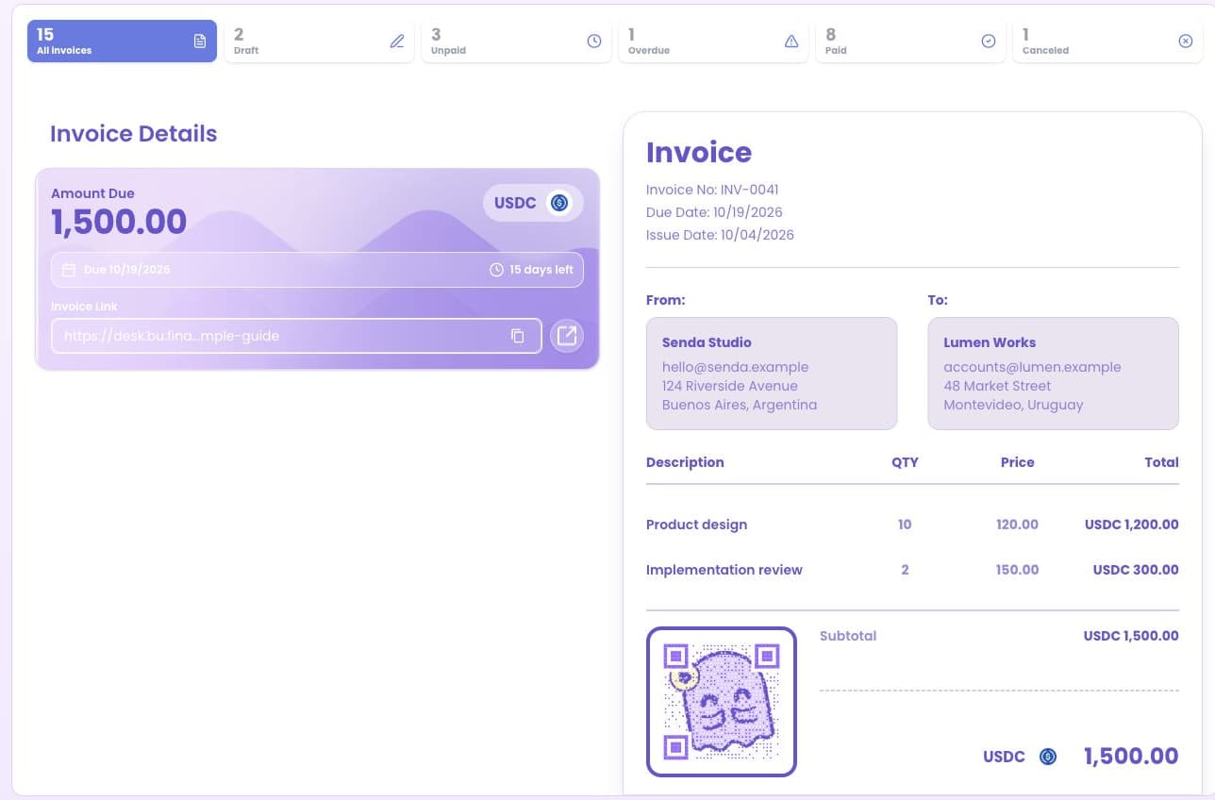1215x800 pixels.
Task: Click the invoice link URL field
Action: (x=296, y=336)
